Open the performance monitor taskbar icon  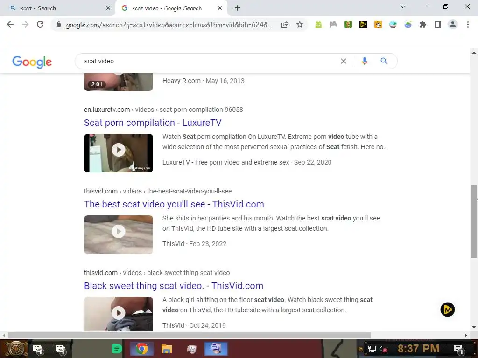coord(191,349)
